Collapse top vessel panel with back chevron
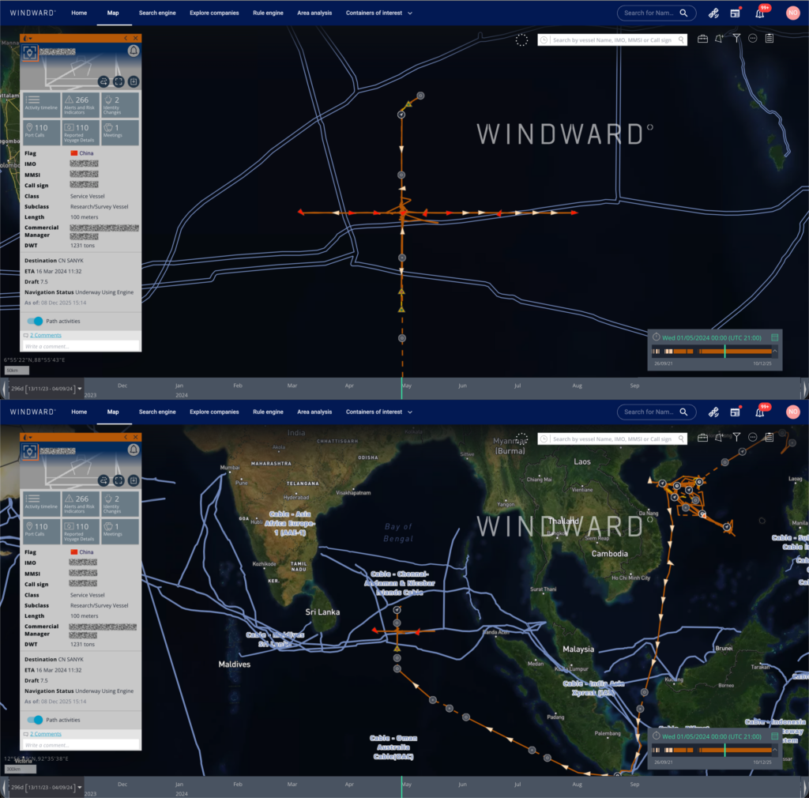This screenshot has height=798, width=809. (126, 38)
